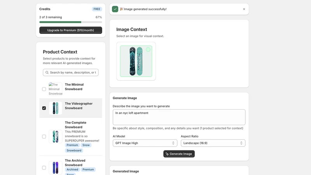Click The Archived Snowboard product image
The image size is (311, 175).
click(x=56, y=168)
